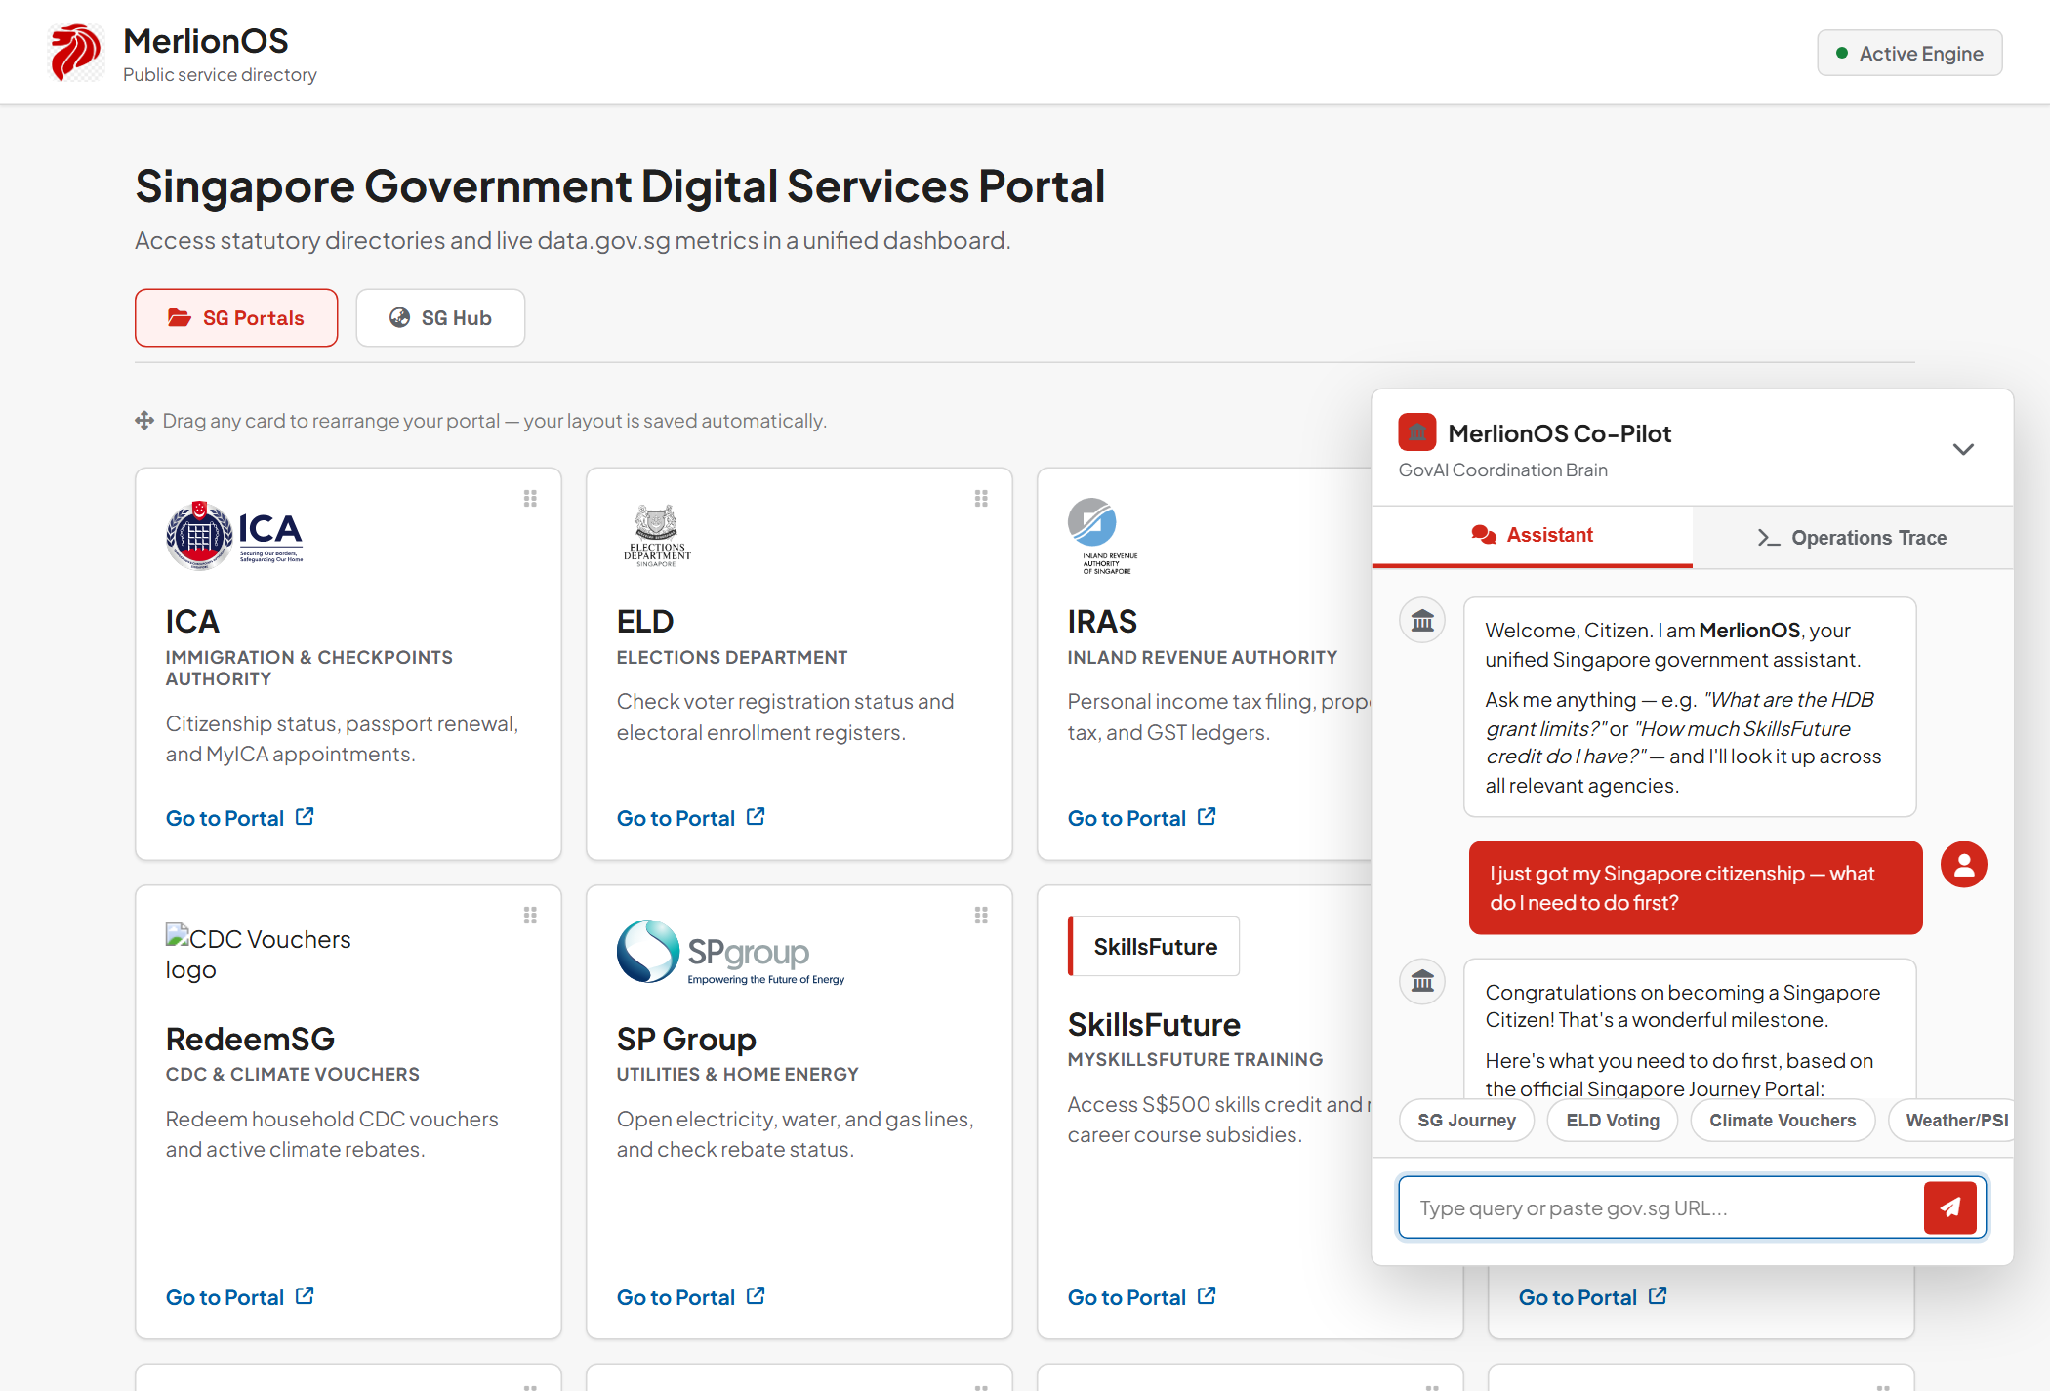Choose the Climate Vouchers quick suggestion chip
The height and width of the screenshot is (1391, 2050).
pyautogui.click(x=1783, y=1121)
